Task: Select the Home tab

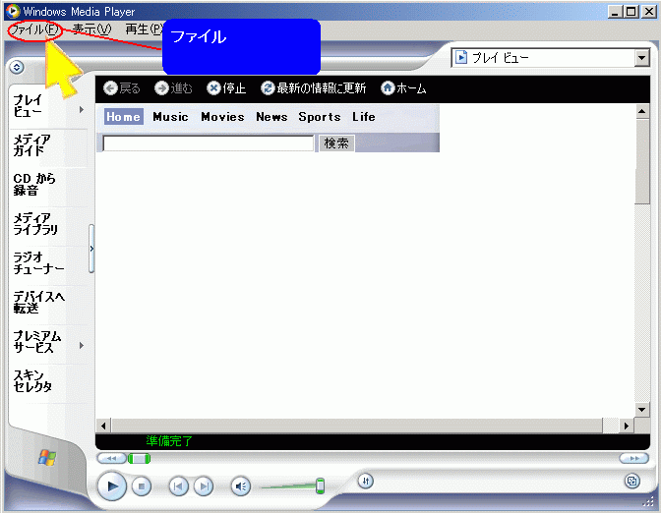Action: 124,117
